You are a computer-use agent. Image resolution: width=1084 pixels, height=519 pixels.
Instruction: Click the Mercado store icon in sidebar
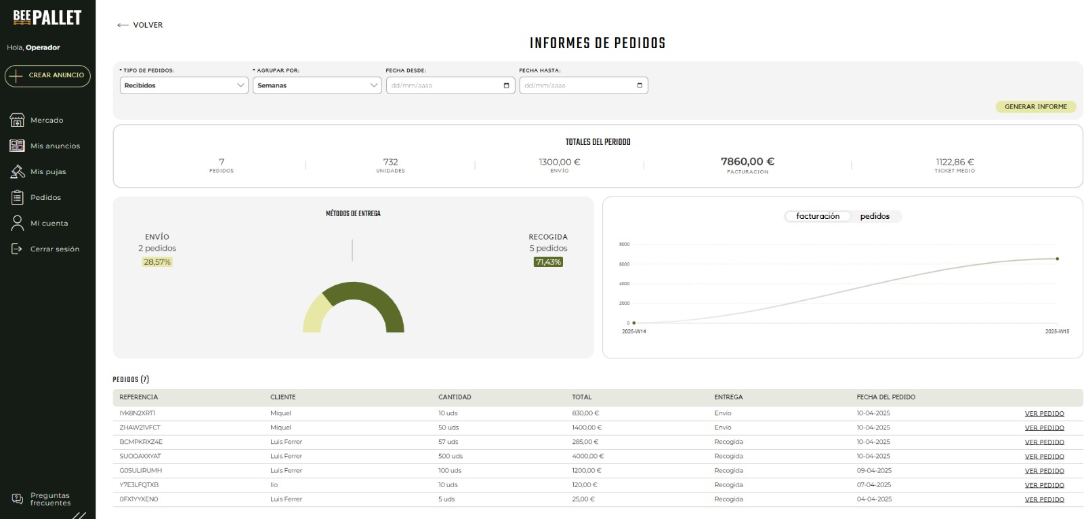[x=17, y=121]
